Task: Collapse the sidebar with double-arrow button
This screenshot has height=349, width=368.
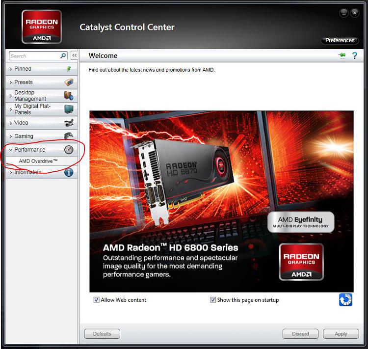Action: (75, 55)
